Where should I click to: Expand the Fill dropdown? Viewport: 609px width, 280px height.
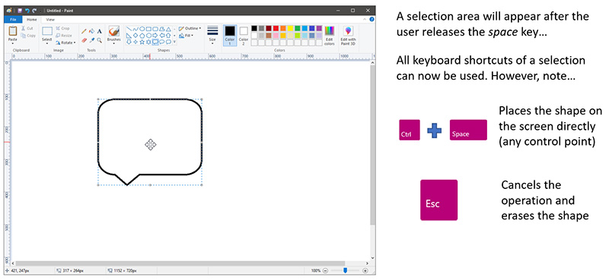point(187,36)
